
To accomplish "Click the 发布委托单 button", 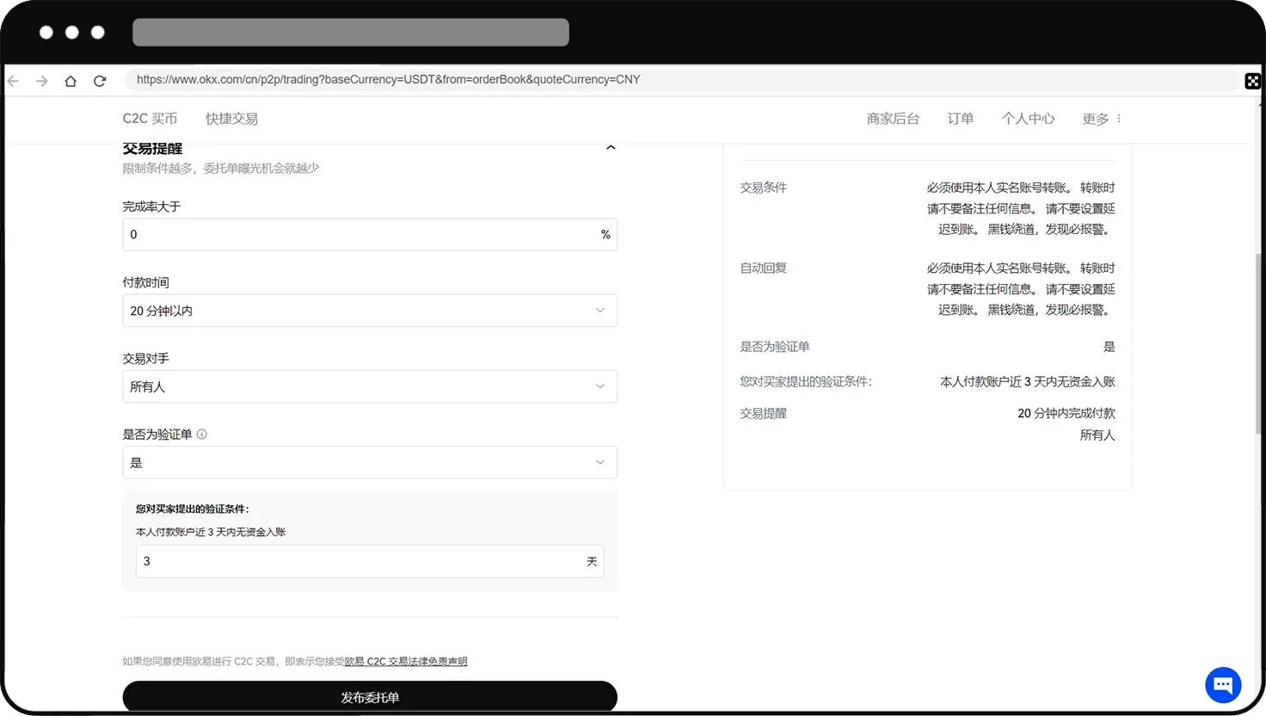I will (370, 696).
